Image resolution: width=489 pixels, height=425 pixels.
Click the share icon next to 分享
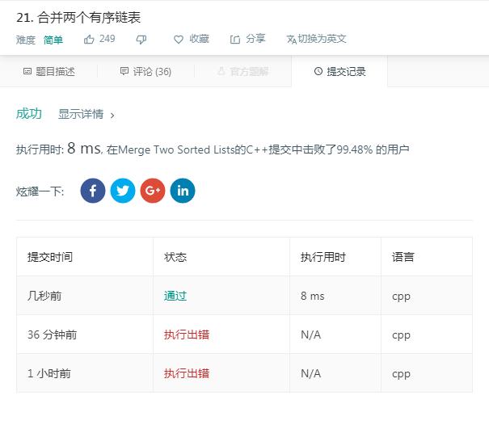point(235,40)
